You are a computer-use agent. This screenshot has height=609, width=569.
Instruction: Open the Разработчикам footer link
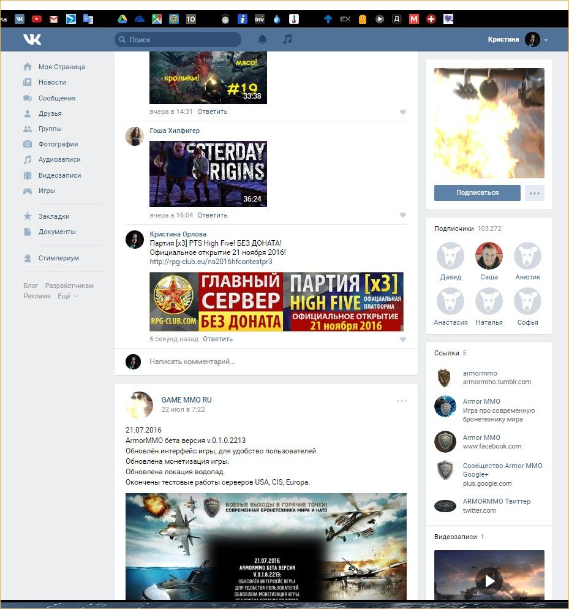tap(69, 286)
